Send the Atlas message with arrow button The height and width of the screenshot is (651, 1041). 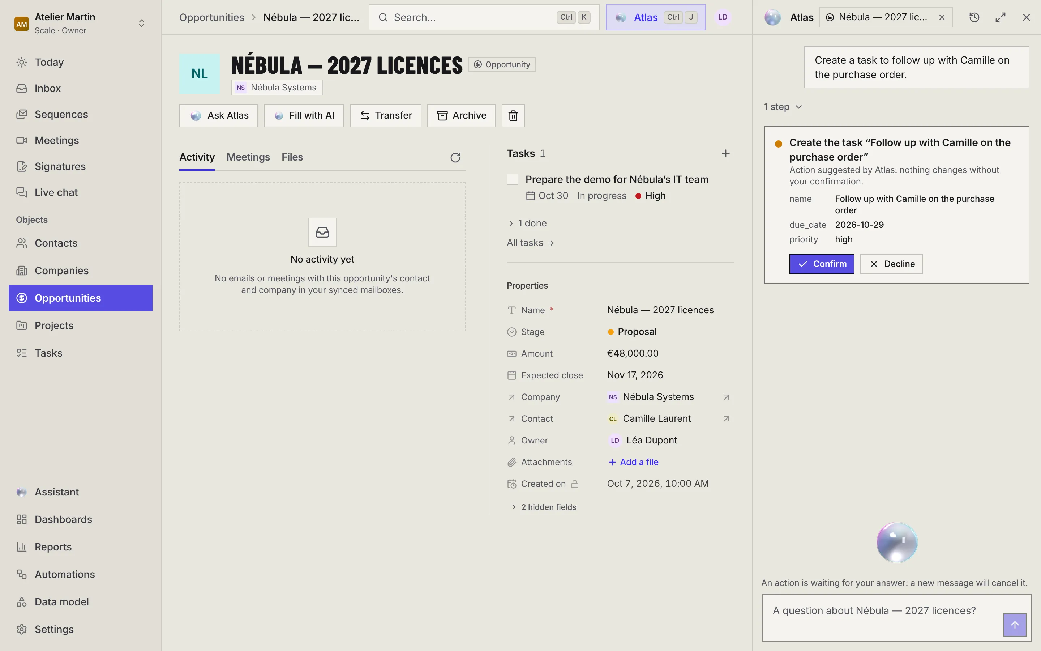(1015, 625)
